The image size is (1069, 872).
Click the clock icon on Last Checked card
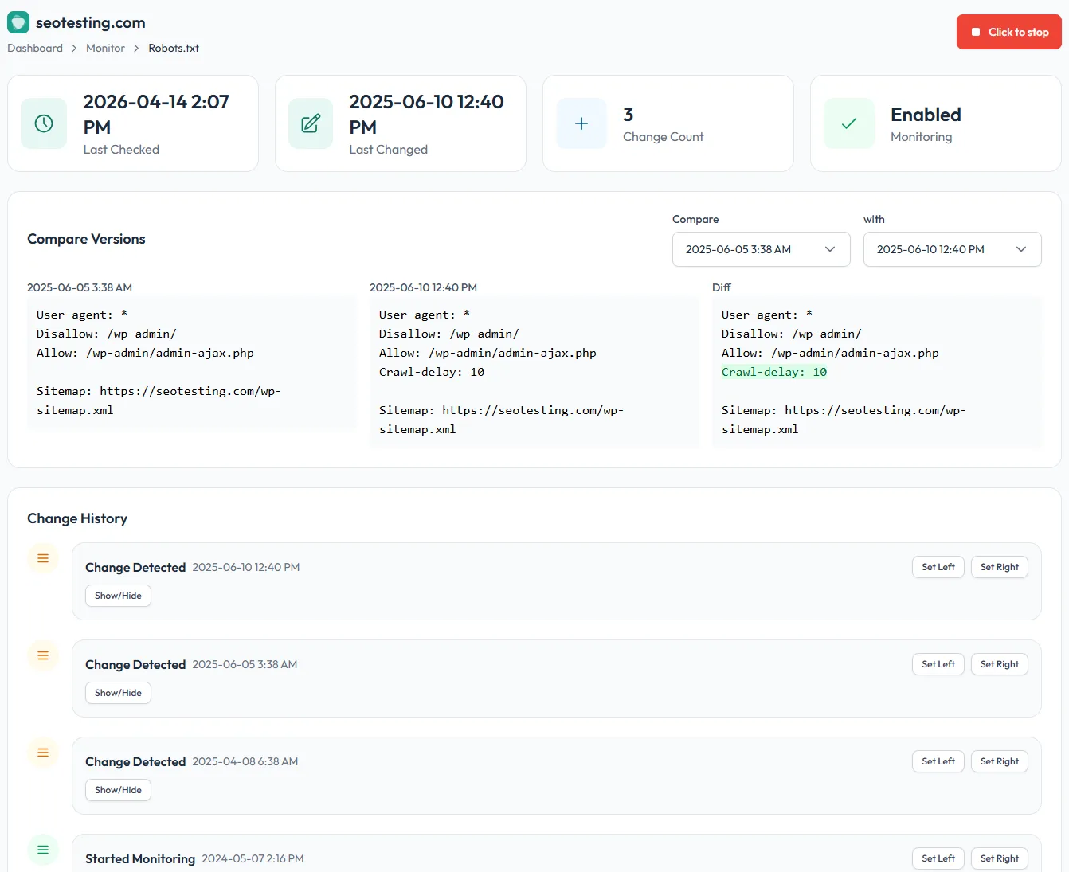43,123
